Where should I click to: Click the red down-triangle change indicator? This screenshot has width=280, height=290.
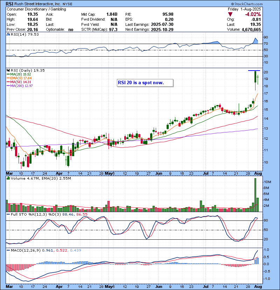pos(230,14)
